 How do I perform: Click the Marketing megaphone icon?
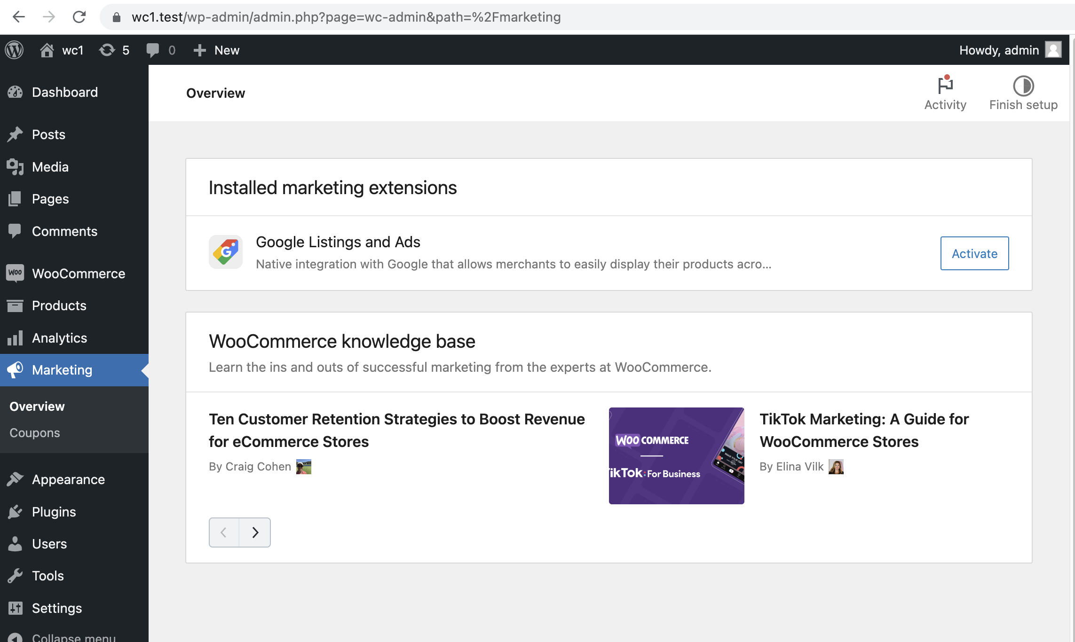click(x=15, y=370)
